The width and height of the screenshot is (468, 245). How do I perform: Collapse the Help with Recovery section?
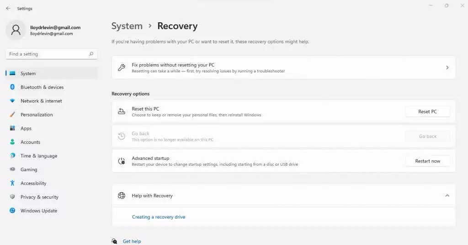[447, 195]
